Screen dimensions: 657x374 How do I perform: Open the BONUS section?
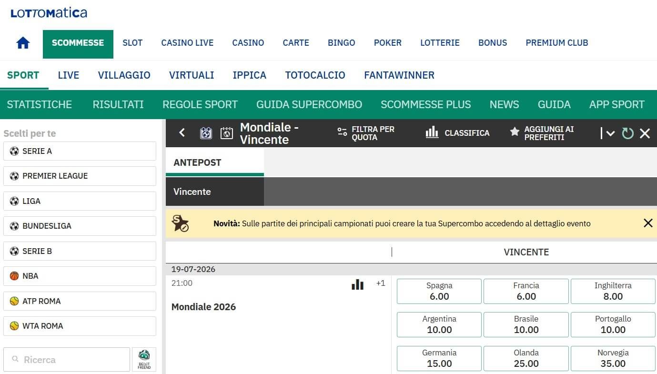point(493,43)
